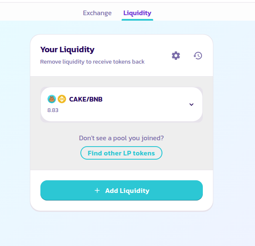Click blank space right of CAKE/BNB label
This screenshot has height=246, width=255.
(145, 99)
